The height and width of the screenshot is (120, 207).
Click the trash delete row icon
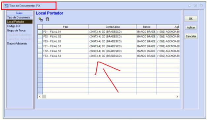click(47, 19)
